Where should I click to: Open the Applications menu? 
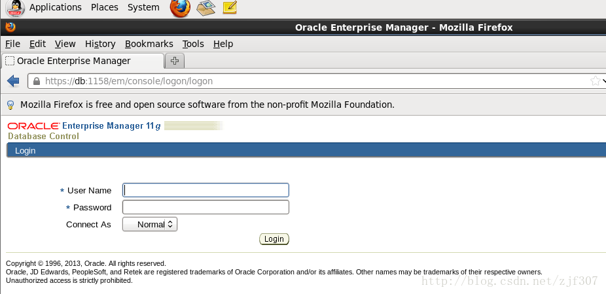coord(56,7)
